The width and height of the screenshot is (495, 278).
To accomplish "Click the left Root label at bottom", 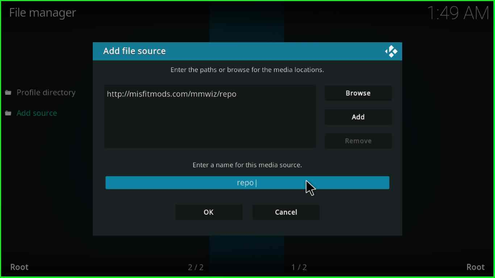I will pos(19,267).
